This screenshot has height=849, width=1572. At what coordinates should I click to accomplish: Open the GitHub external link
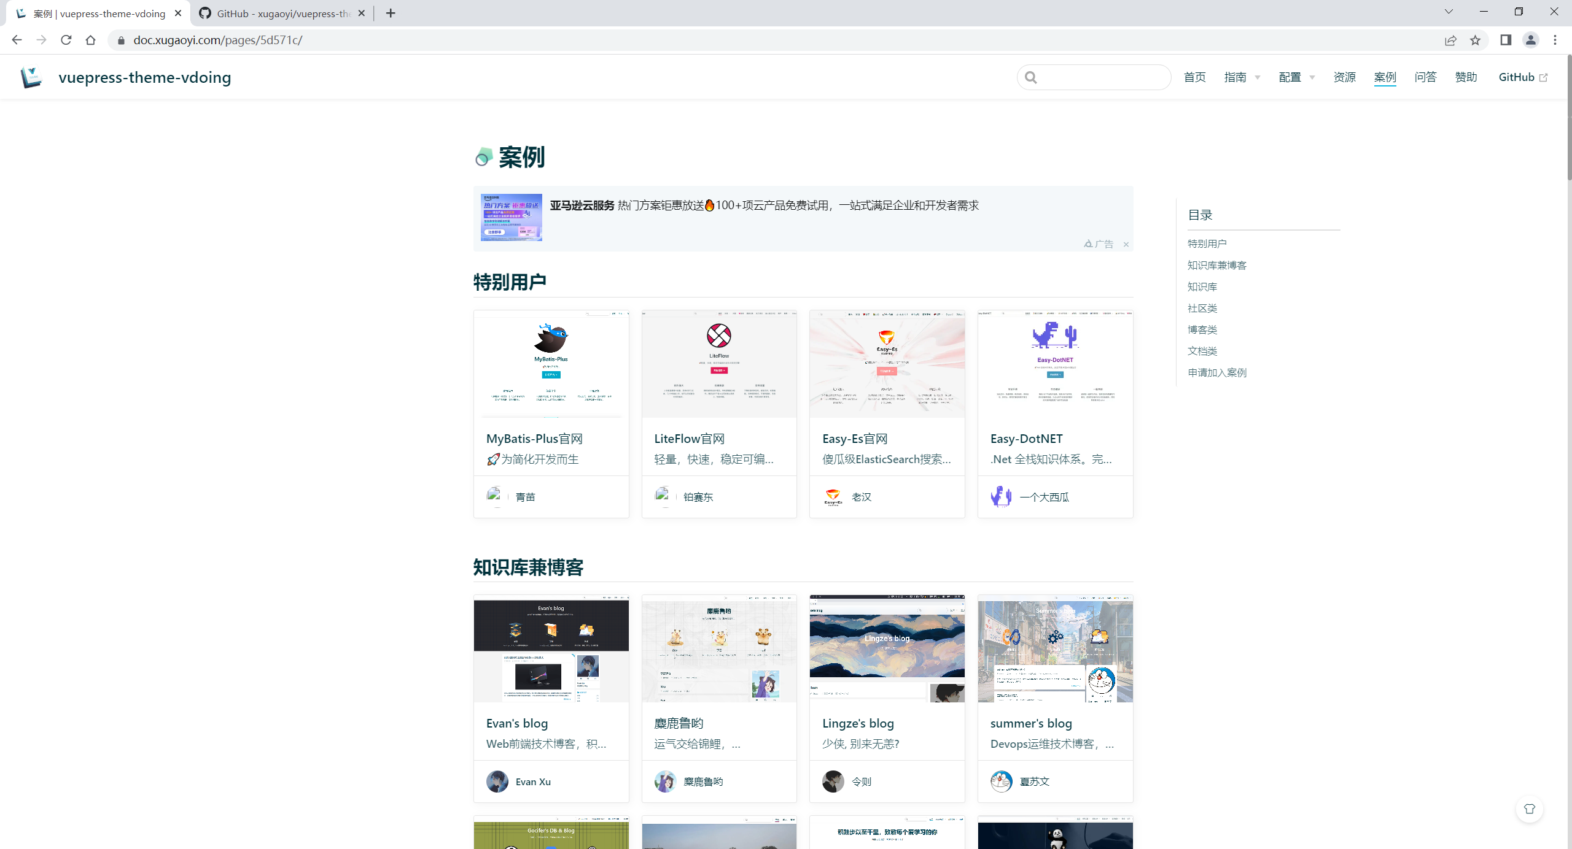click(x=1523, y=77)
